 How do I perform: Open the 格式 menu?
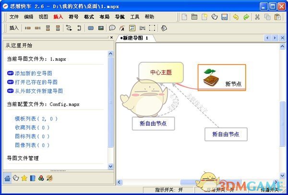[x=89, y=17]
